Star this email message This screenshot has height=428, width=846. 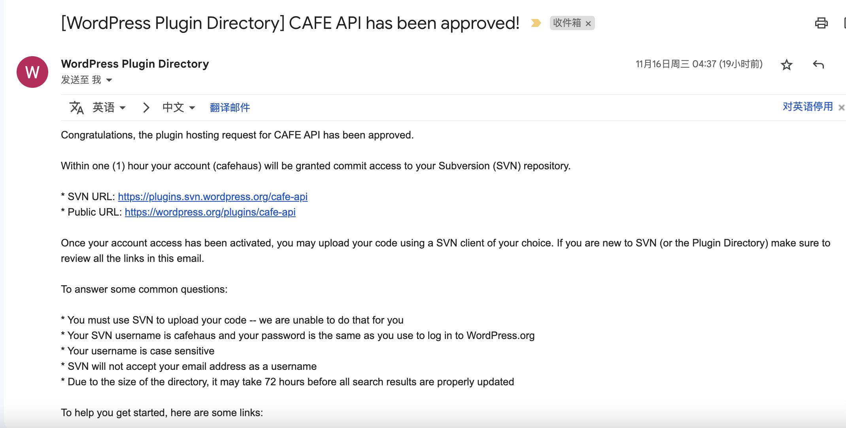[786, 64]
